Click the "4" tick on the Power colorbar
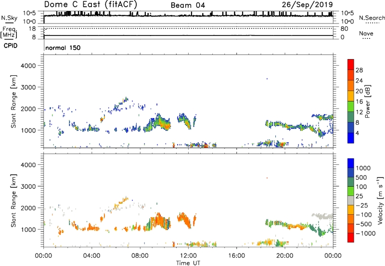The image size is (385, 266). coord(357,133)
